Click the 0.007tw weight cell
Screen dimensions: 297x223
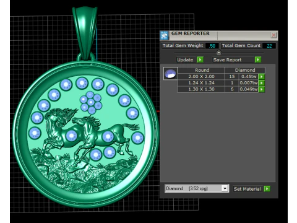249,83
